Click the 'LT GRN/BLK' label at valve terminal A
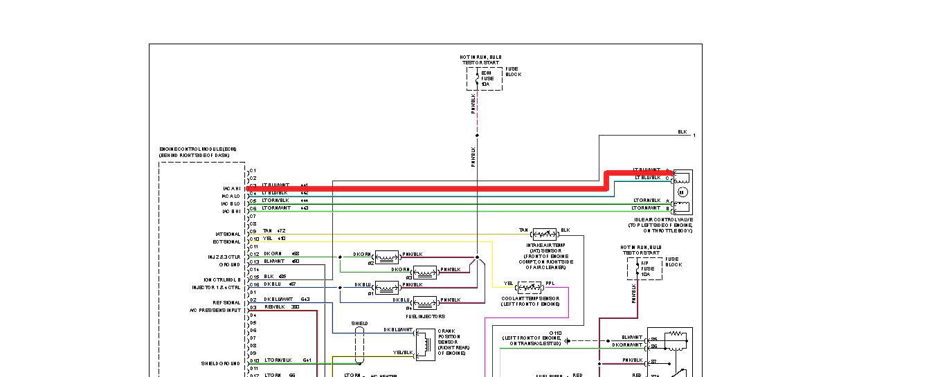Viewport: 931px width, 377px height. [x=646, y=200]
